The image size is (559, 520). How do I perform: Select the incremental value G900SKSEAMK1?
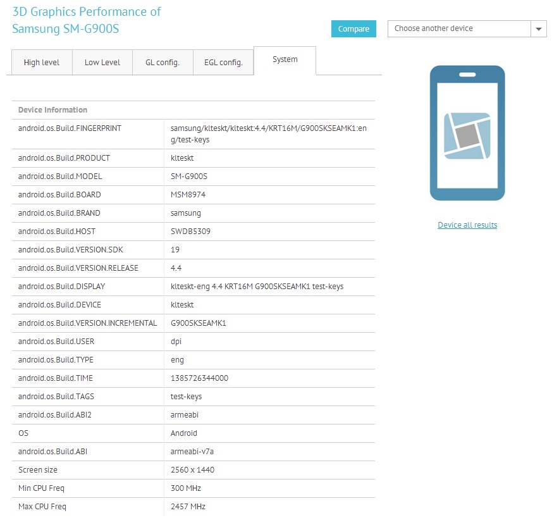(198, 323)
